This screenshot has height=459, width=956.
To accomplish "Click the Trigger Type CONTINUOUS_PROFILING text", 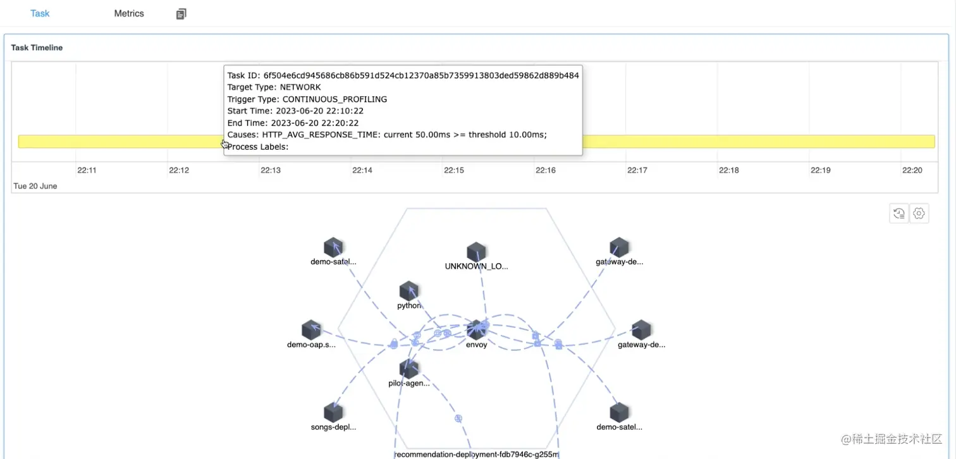I will point(307,99).
